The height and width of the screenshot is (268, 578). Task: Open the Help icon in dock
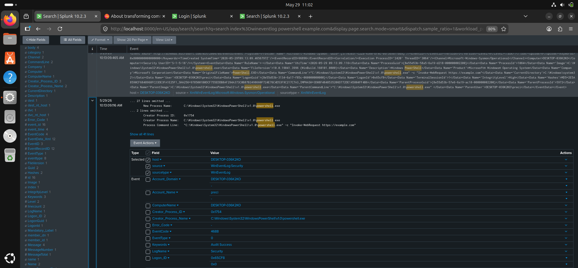[x=10, y=78]
